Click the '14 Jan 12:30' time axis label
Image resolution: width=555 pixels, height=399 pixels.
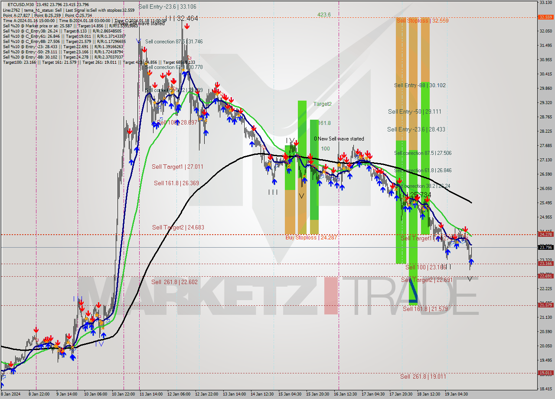coord(262,394)
